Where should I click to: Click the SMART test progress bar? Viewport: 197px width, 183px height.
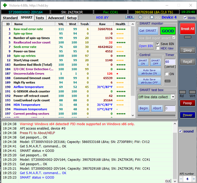pyautogui.click(x=157, y=116)
